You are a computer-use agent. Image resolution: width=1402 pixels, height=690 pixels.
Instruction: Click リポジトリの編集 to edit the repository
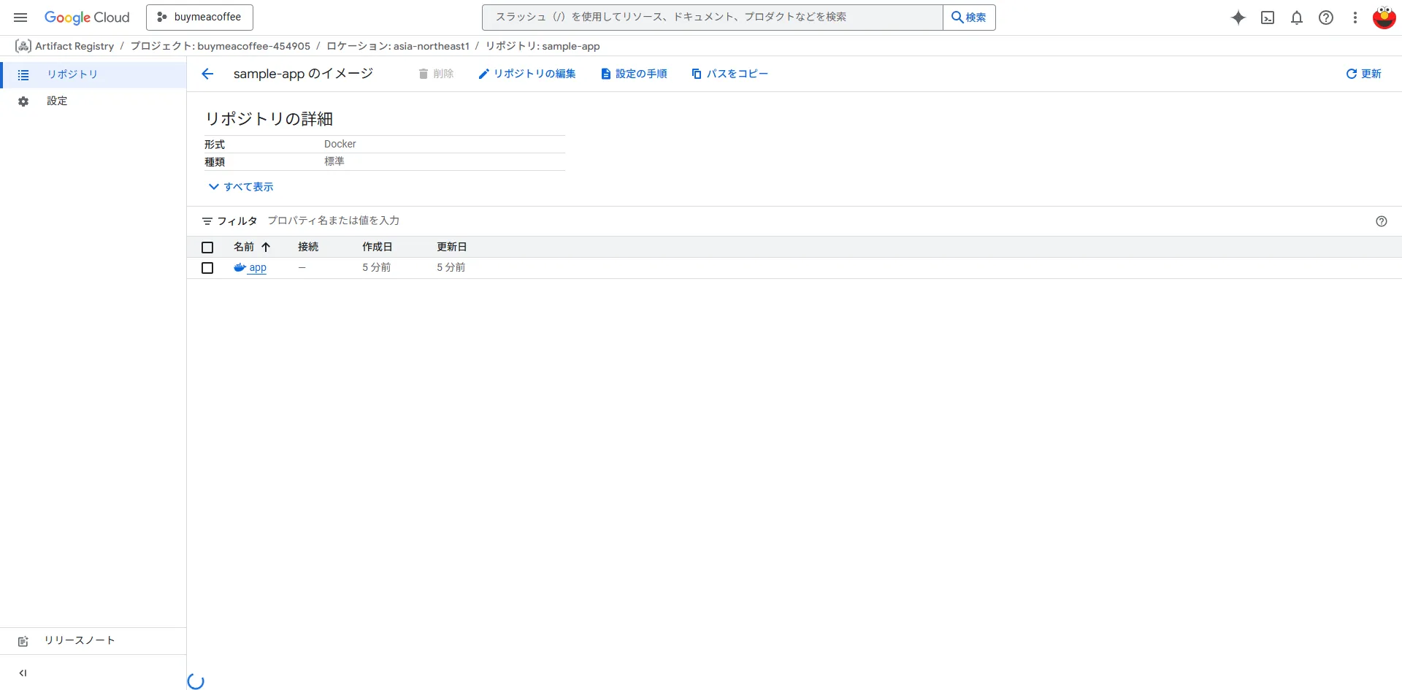526,73
